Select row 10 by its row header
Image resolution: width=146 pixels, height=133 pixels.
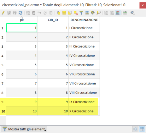coord(3,111)
